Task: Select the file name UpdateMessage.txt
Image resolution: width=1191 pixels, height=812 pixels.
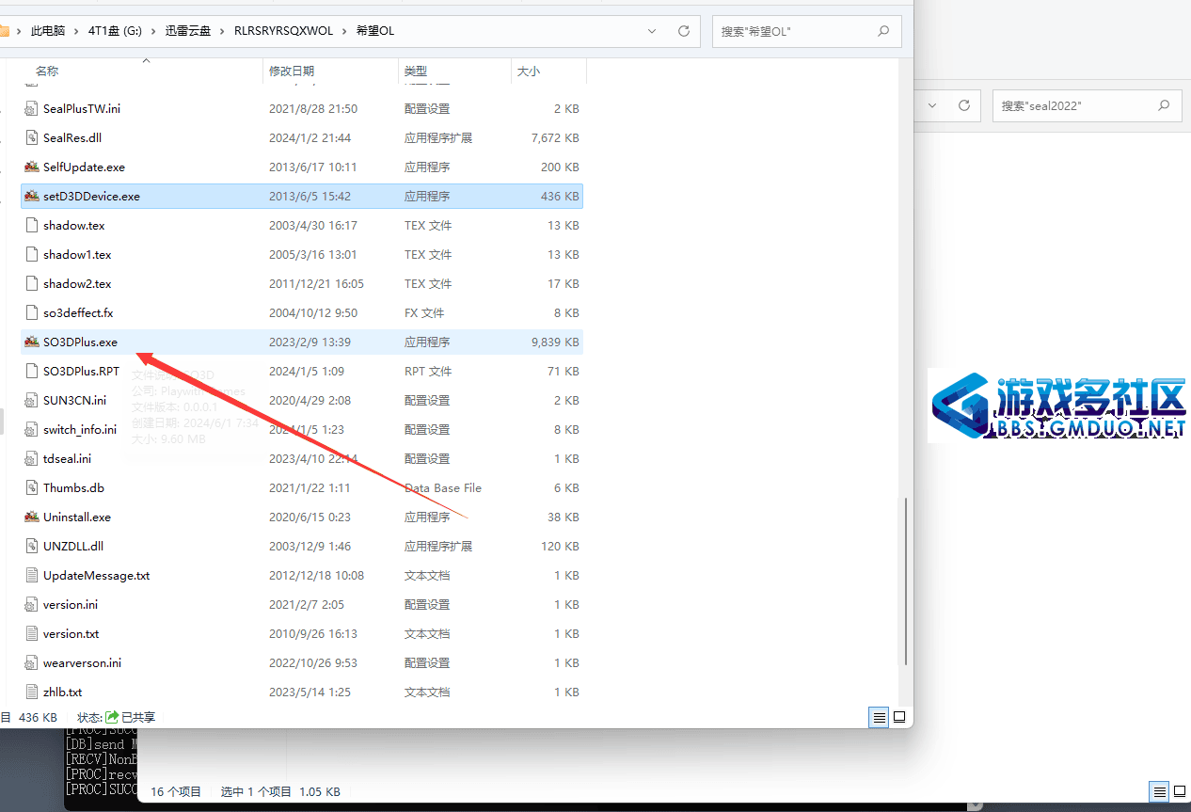Action: (96, 575)
